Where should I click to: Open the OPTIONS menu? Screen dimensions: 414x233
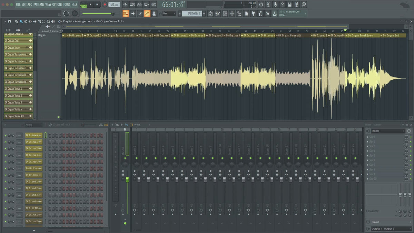57,4
